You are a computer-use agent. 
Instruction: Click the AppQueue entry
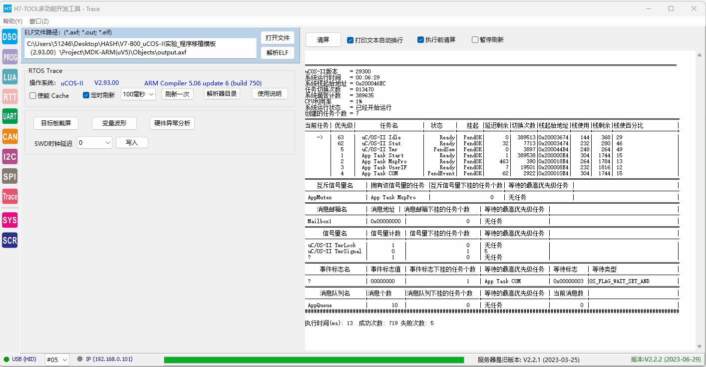(320, 305)
